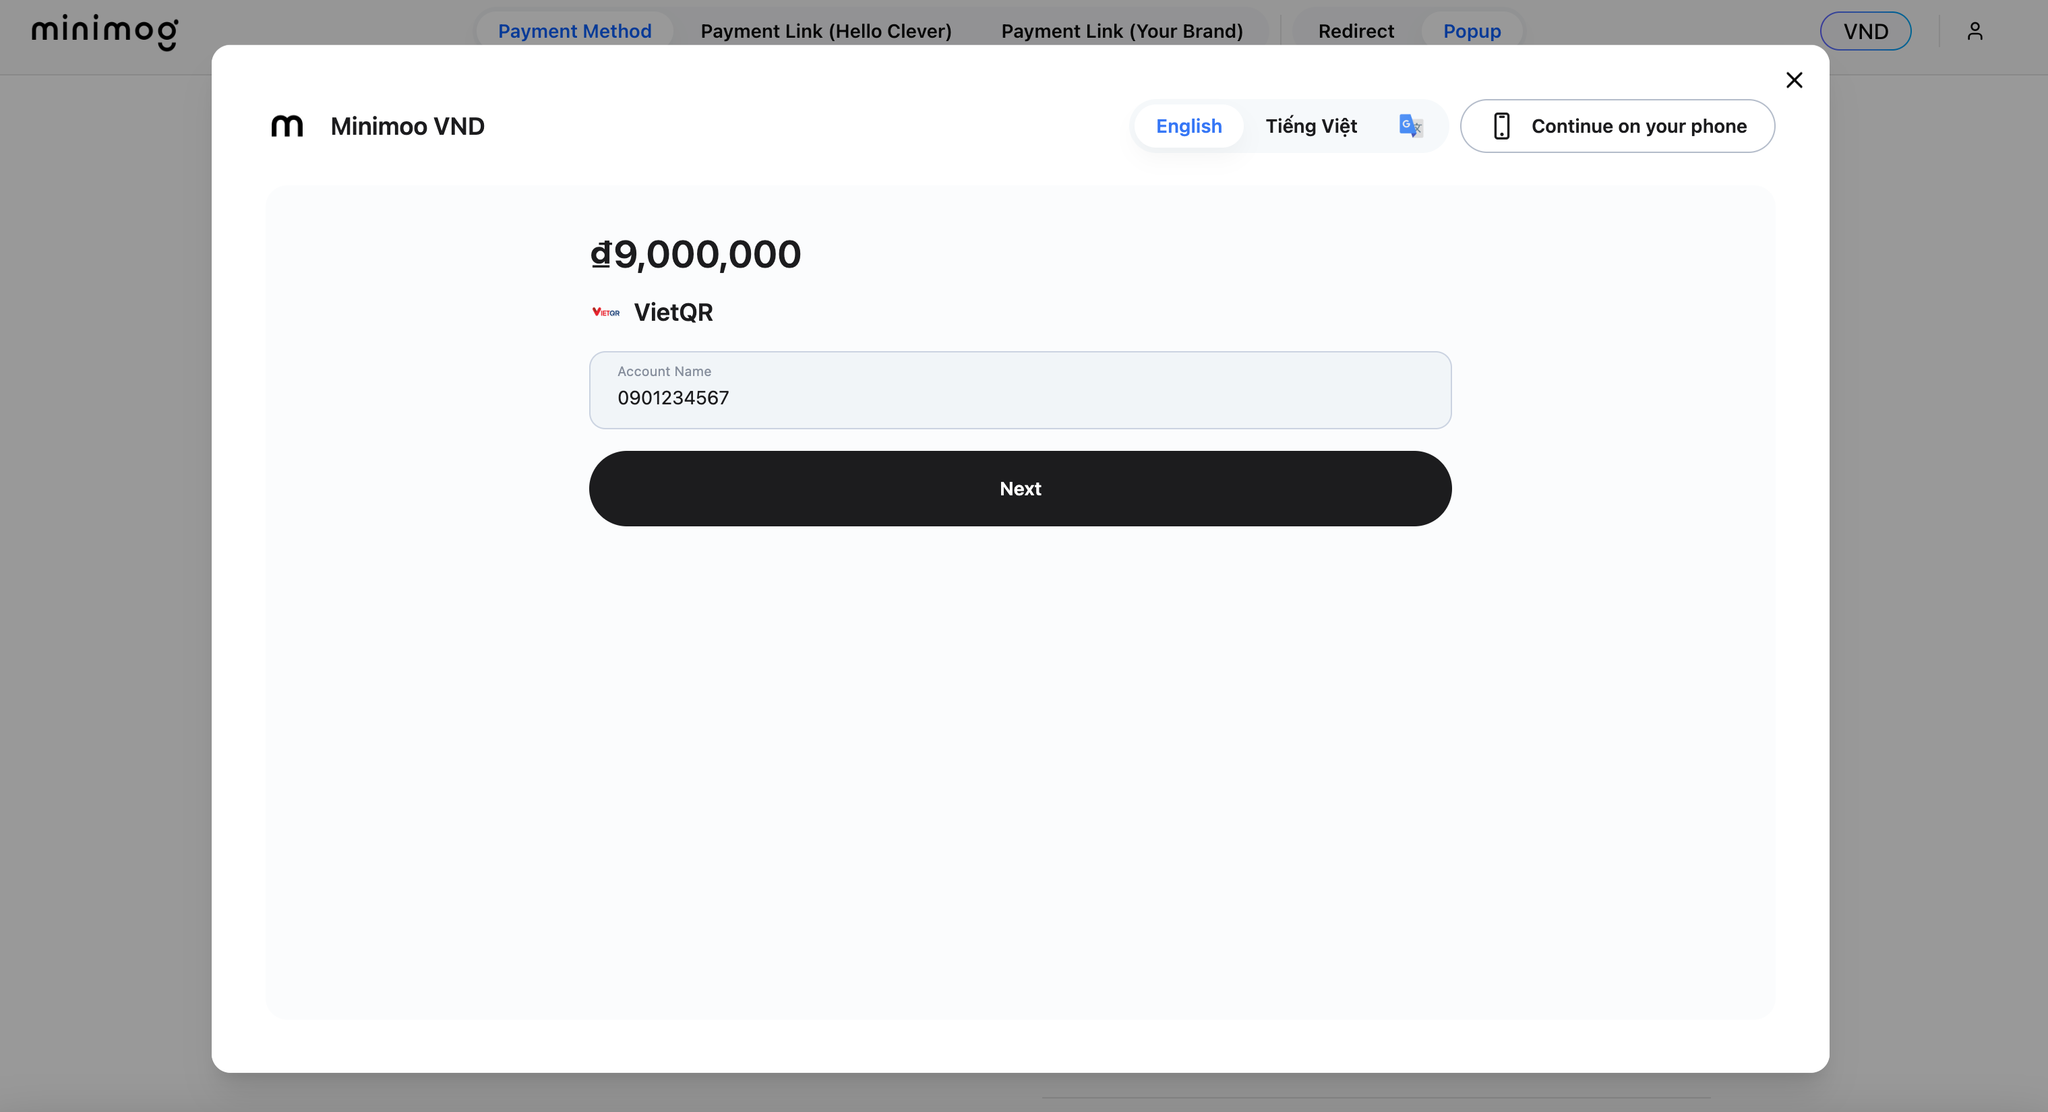Switch language to English
The height and width of the screenshot is (1112, 2048).
pos(1188,127)
